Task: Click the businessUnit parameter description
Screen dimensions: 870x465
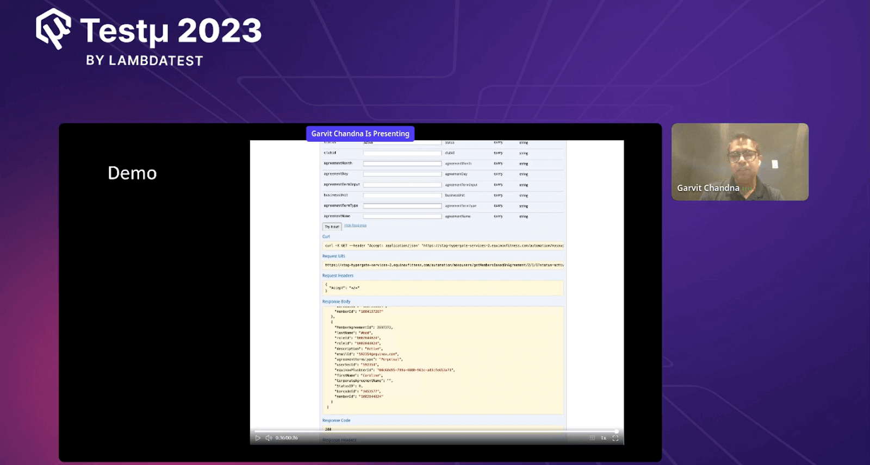Action: coord(455,195)
